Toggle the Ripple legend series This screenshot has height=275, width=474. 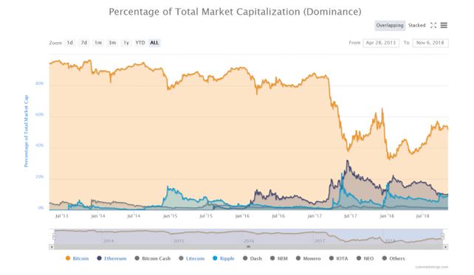[224, 258]
